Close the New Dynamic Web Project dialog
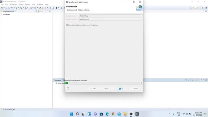Viewport: 208px width, 117px height. pyautogui.click(x=140, y=2)
